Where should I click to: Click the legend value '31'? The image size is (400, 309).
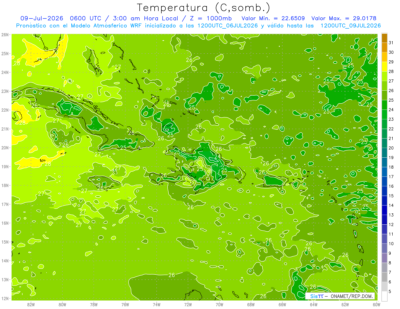coord(391,43)
